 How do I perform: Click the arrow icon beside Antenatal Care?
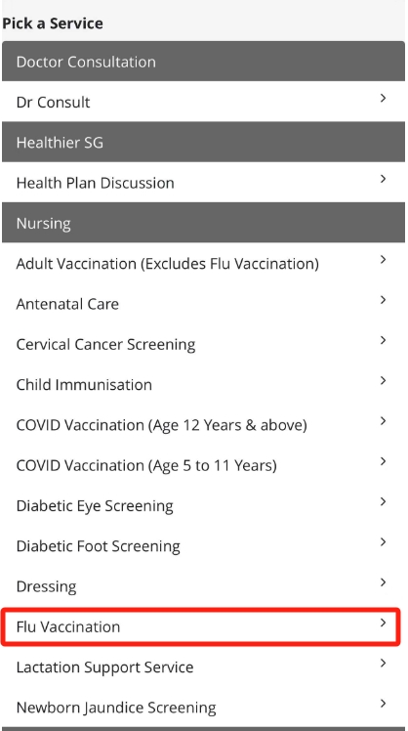tap(383, 300)
